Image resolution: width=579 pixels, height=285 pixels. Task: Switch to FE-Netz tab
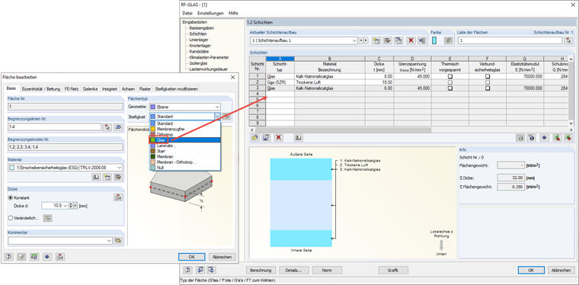point(72,89)
